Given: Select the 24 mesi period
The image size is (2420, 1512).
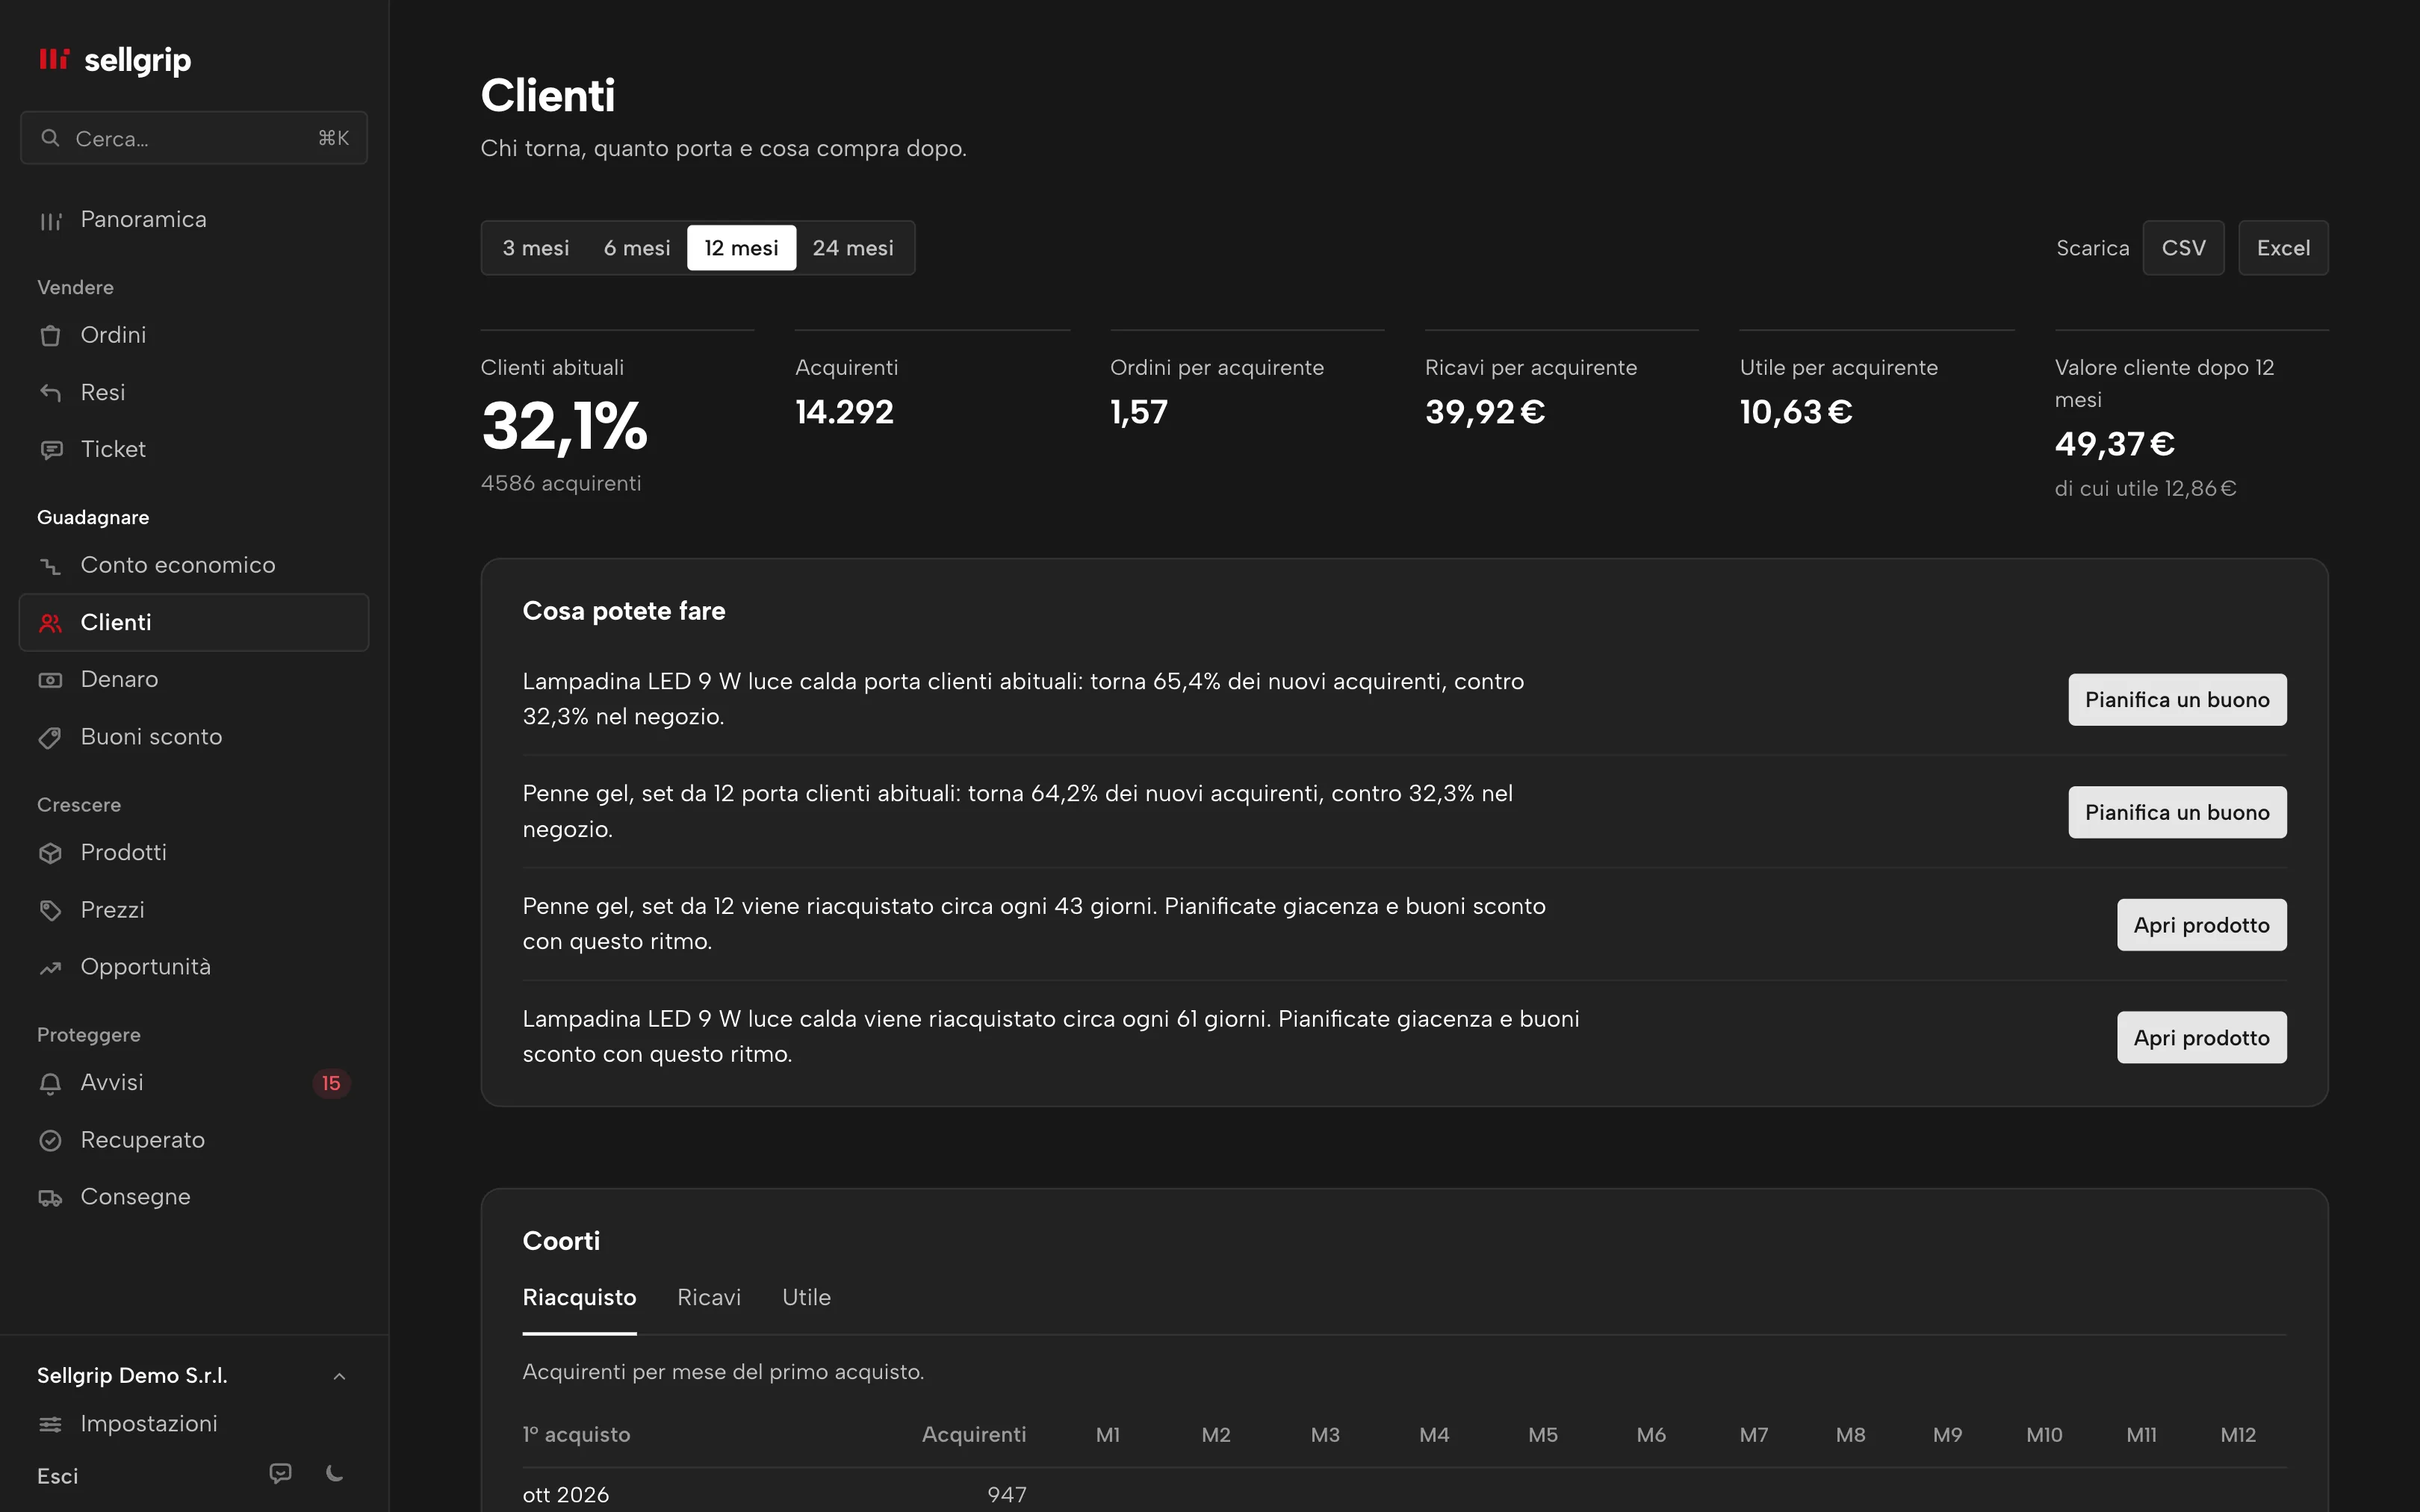Looking at the screenshot, I should coord(853,248).
